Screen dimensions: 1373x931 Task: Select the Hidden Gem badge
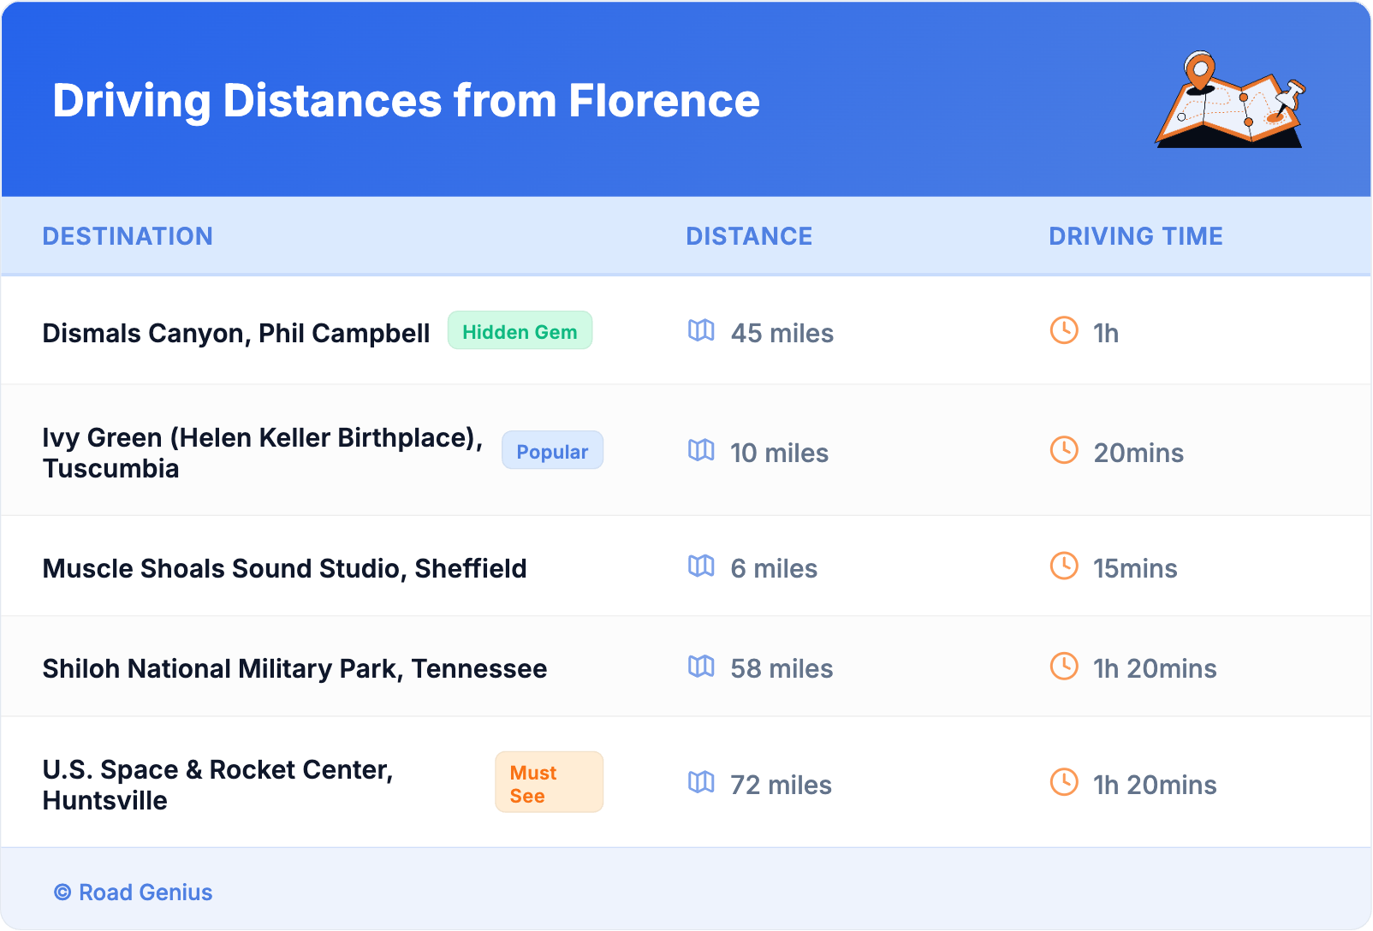(x=520, y=331)
